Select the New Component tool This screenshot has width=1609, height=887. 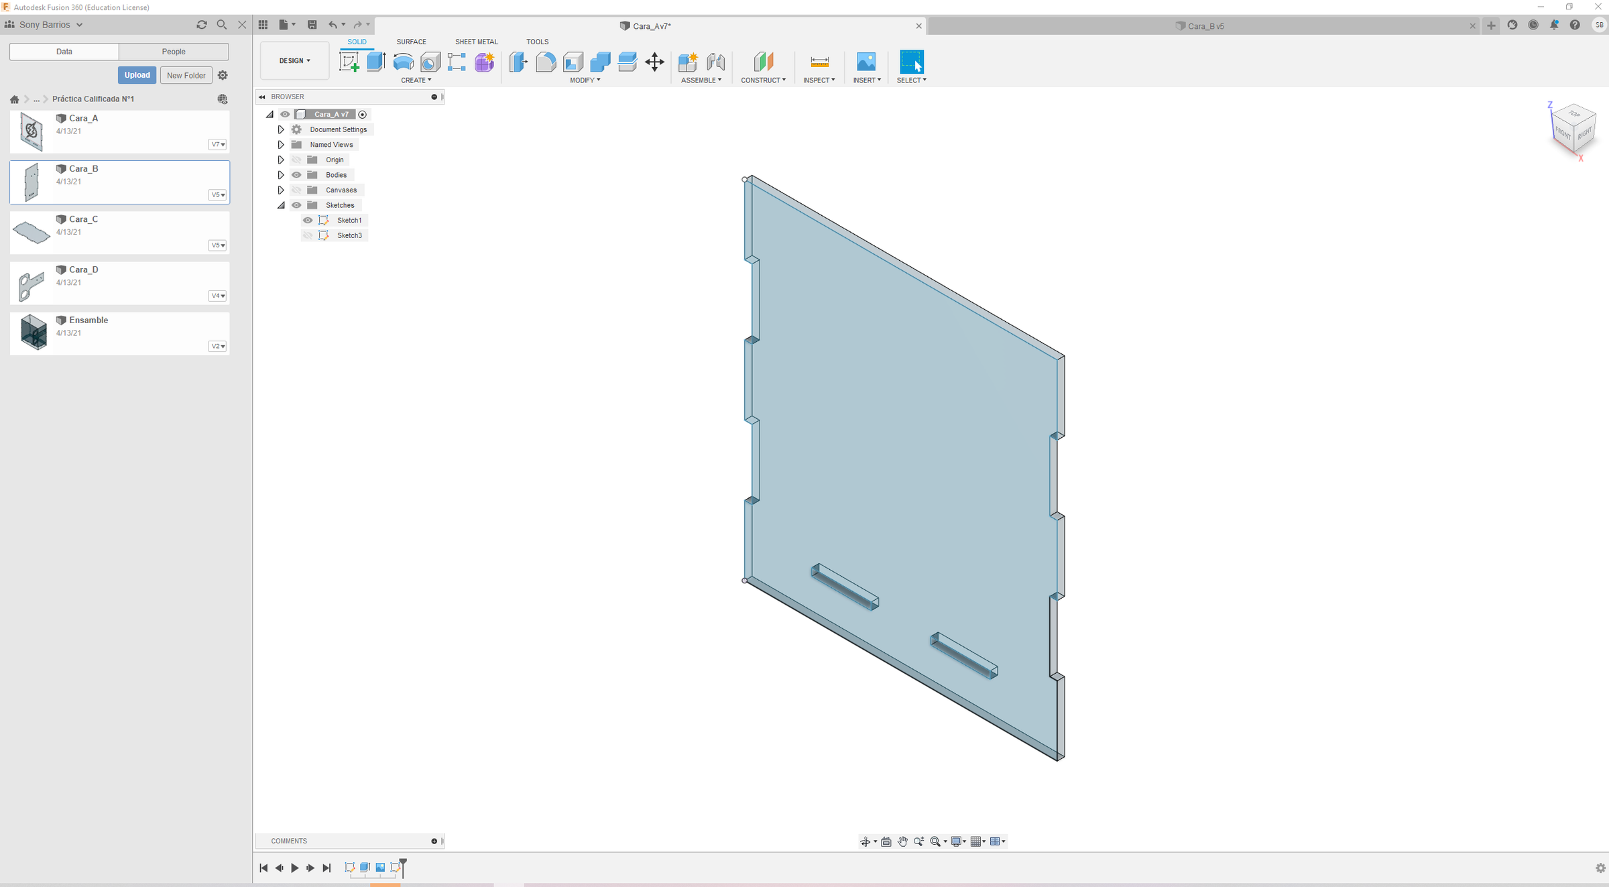(688, 62)
